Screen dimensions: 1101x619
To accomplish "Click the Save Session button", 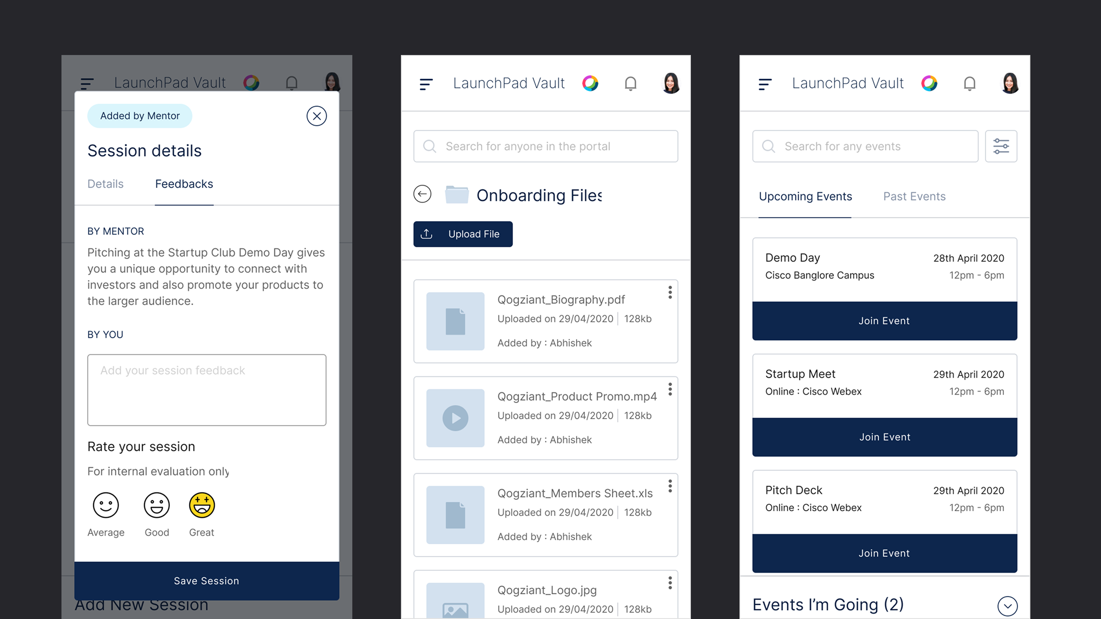I will 207,581.
